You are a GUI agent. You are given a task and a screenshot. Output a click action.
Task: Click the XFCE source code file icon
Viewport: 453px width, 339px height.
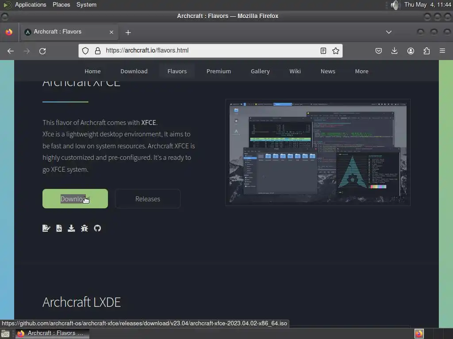(59, 228)
